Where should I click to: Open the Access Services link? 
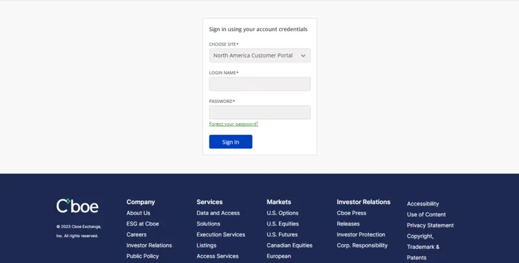tap(217, 256)
